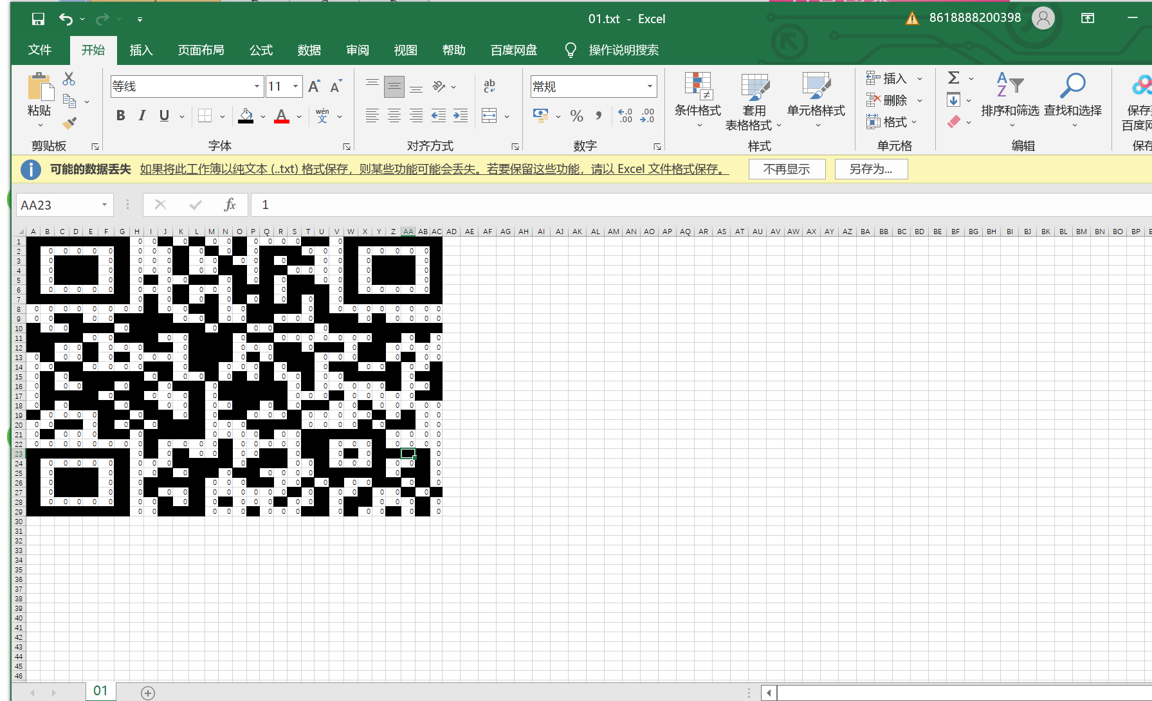Click the 不再显示 button
Image resolution: width=1152 pixels, height=701 pixels.
pyautogui.click(x=787, y=169)
